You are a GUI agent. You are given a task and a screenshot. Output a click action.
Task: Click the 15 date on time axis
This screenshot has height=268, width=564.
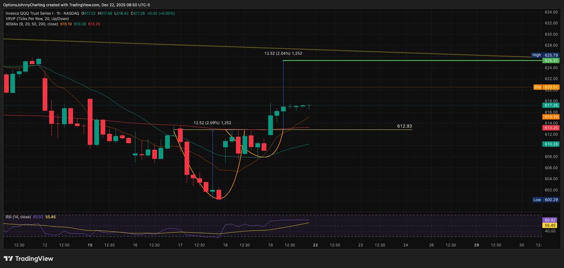[90, 245]
